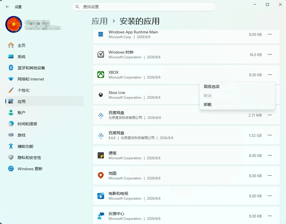Viewport: 286px width, 224px height.
Task: Click the 反馈中心 app icon
Action: click(101, 216)
